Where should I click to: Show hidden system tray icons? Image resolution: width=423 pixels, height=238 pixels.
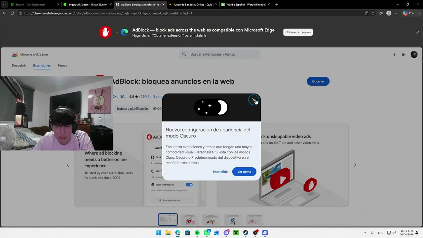pos(365,233)
